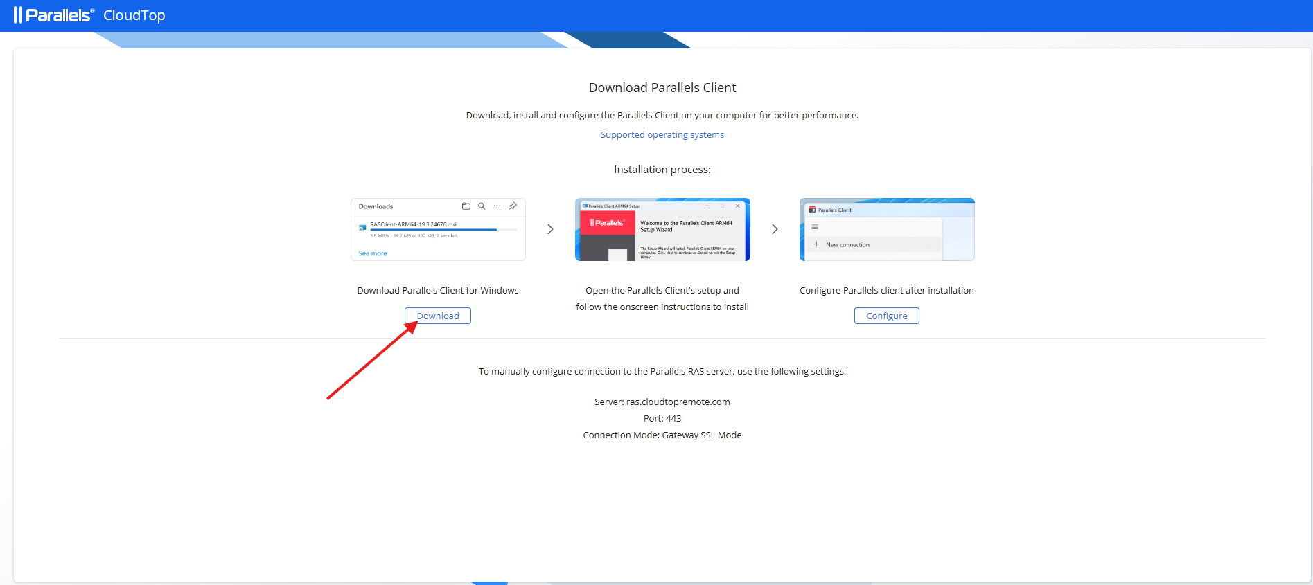
Task: Click the "Installation process:" text
Action: click(662, 170)
